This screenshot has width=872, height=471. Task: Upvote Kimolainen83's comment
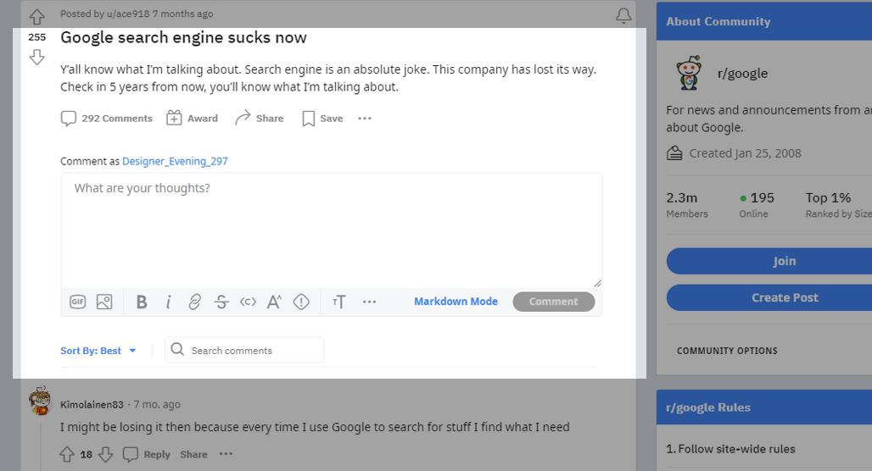coord(67,454)
